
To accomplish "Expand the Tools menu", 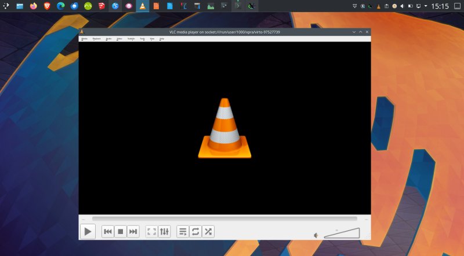I will pos(142,39).
